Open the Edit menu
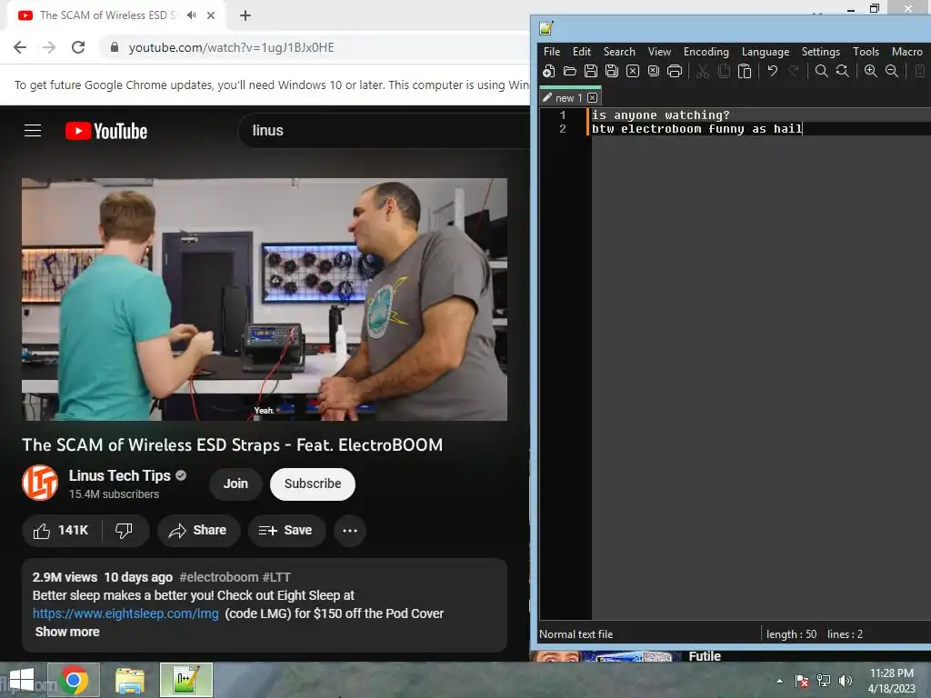Viewport: 931px width, 698px height. 581,52
